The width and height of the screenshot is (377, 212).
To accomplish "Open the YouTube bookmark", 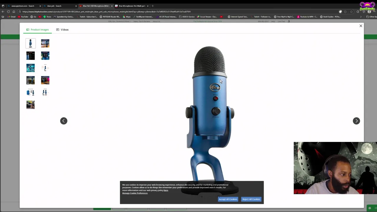I will coord(23,17).
